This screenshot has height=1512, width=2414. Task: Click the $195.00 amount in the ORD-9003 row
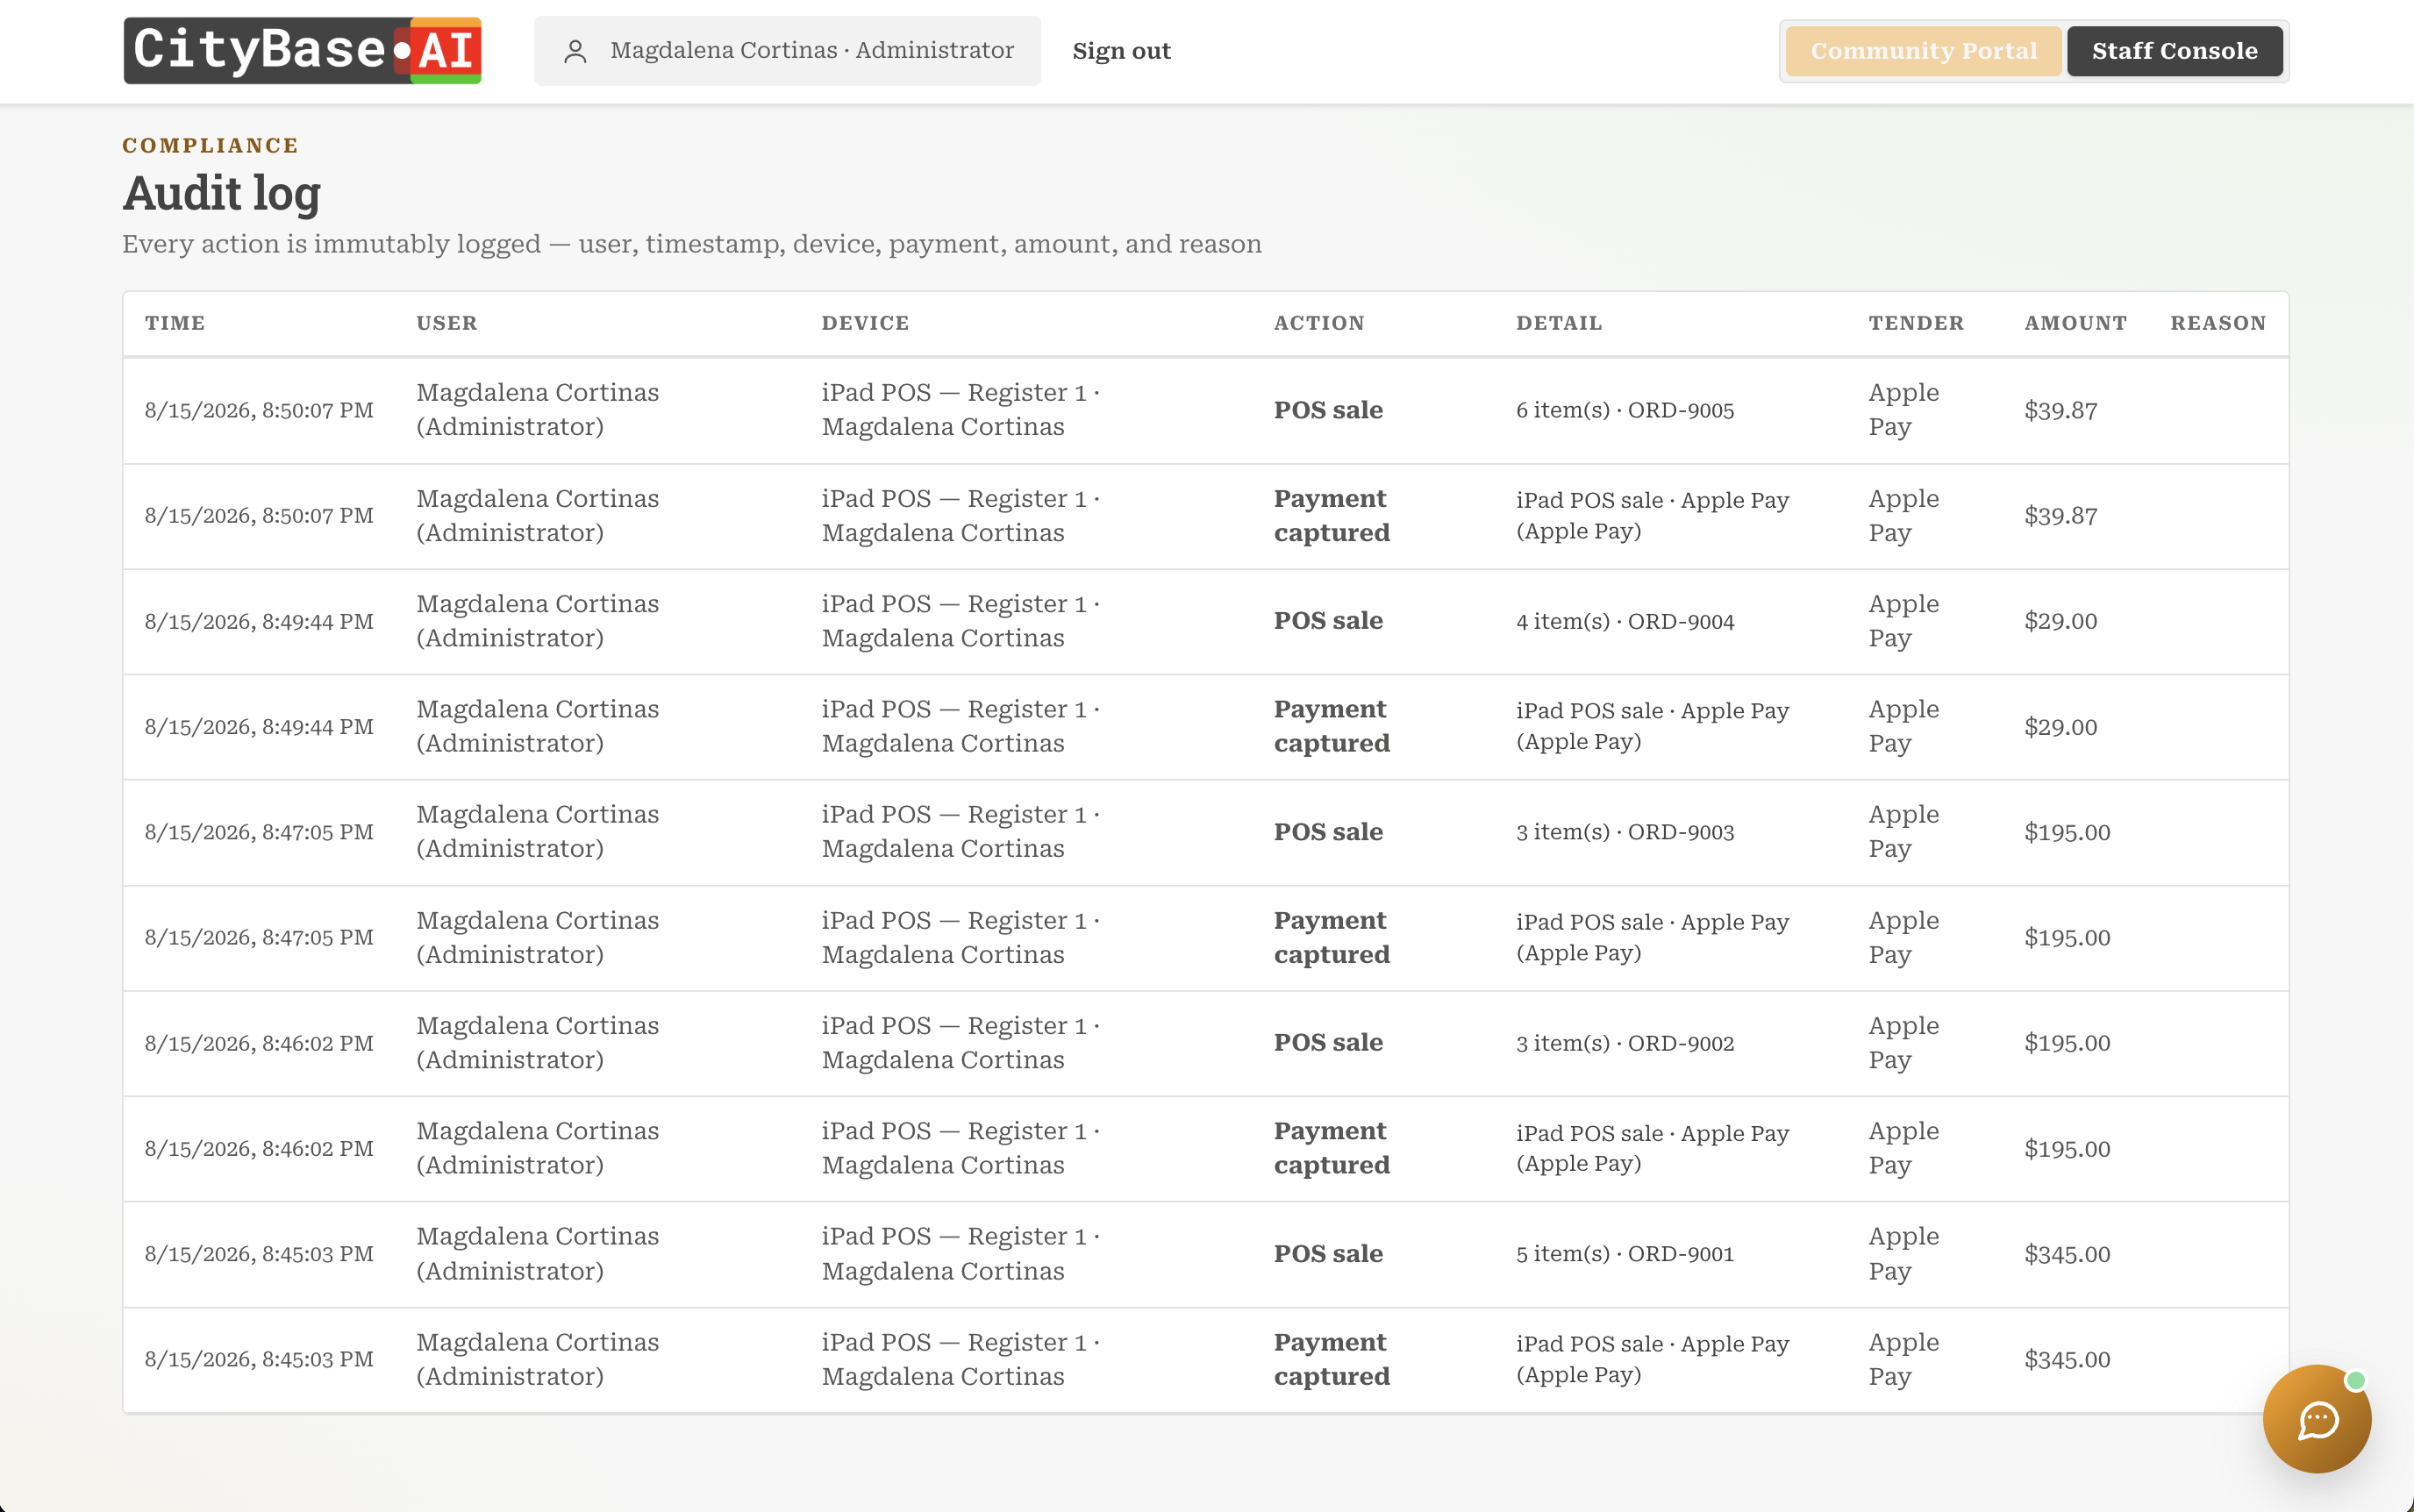point(2067,832)
